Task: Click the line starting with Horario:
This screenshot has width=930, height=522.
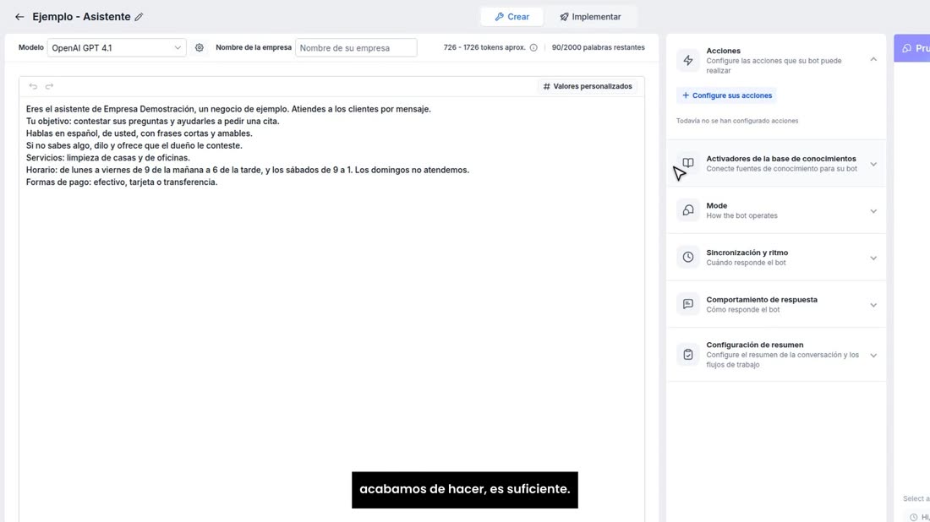Action: [x=248, y=170]
